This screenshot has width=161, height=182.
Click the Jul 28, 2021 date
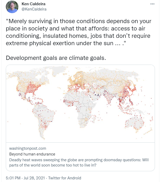34,178
